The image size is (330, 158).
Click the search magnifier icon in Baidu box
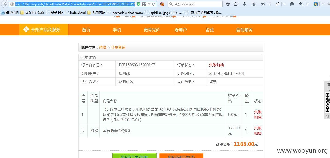click(x=171, y=4)
